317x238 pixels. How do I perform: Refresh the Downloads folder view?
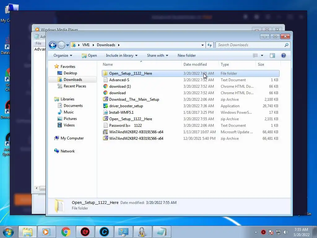coord(210,45)
